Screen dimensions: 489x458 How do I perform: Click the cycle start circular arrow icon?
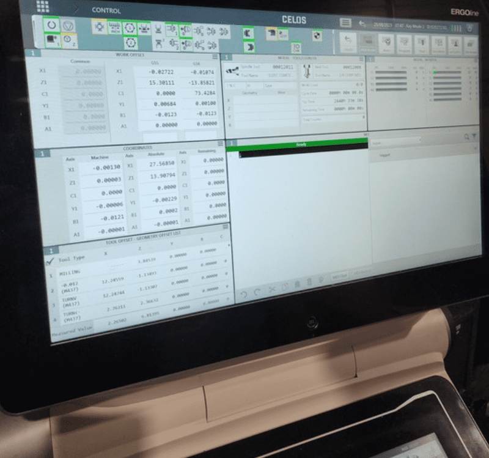click(x=51, y=25)
